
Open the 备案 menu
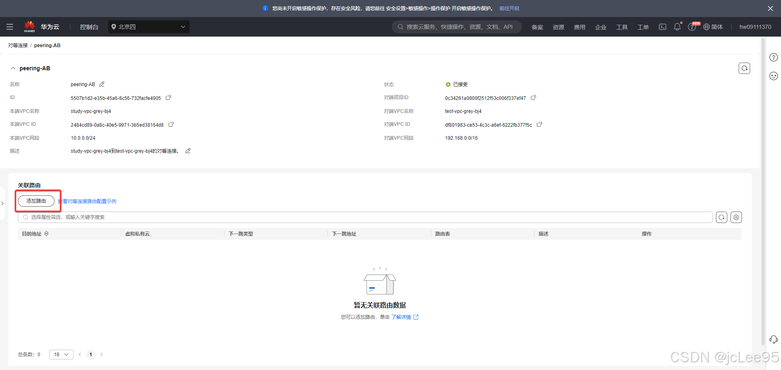537,27
